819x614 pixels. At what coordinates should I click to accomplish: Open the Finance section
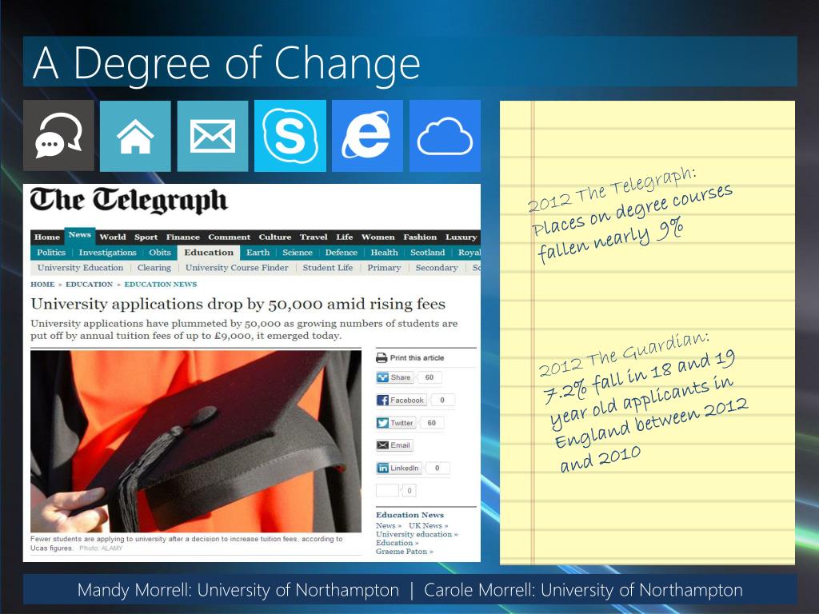coord(183,237)
